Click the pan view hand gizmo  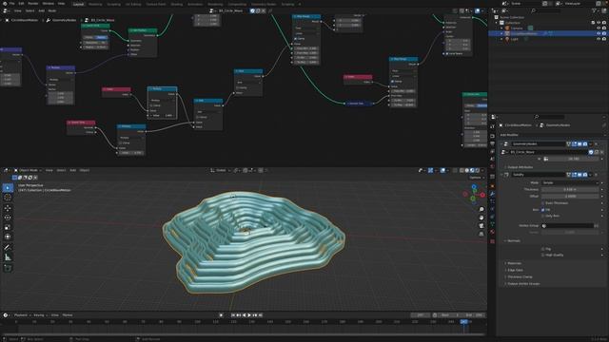point(481,218)
